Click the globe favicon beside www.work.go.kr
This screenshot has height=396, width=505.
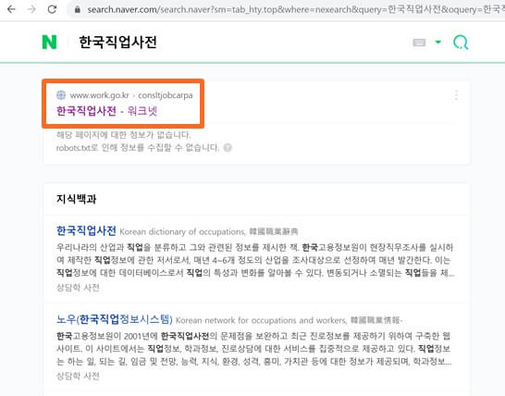[61, 95]
